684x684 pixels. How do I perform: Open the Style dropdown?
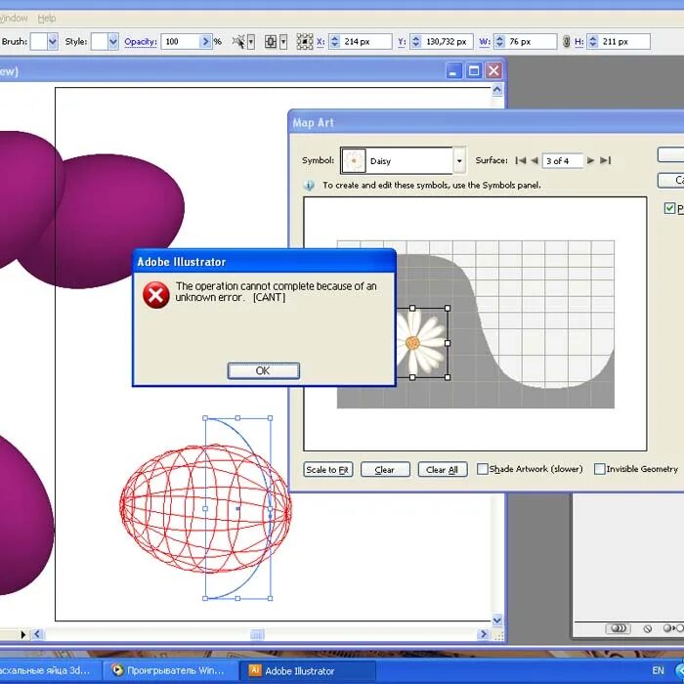(x=113, y=42)
